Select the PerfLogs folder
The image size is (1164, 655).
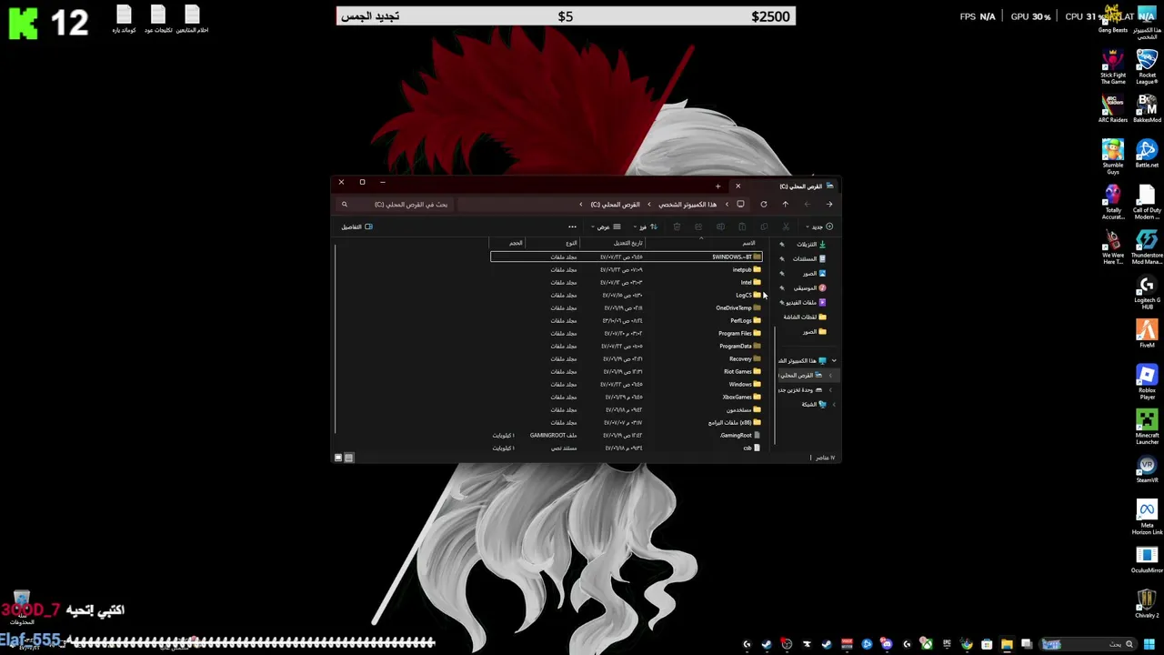tap(626, 320)
